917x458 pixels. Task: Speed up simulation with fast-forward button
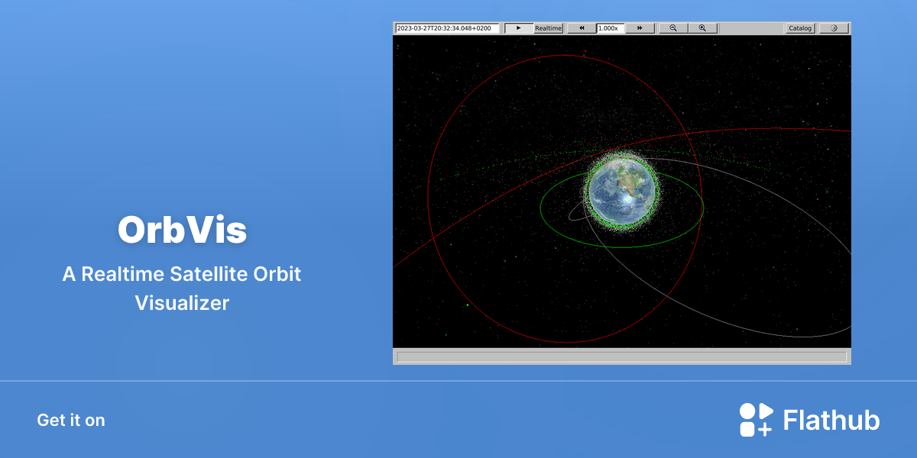click(640, 28)
